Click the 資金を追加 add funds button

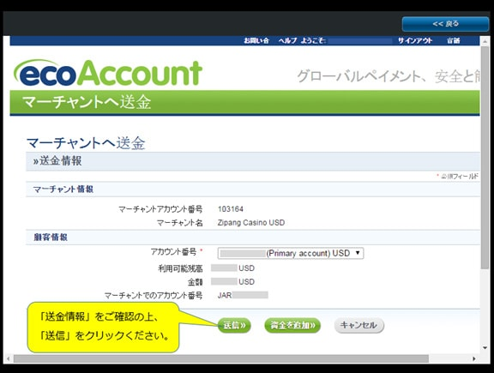[x=292, y=326]
